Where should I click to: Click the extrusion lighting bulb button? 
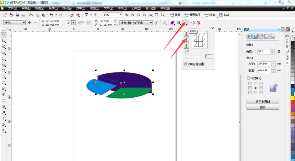185,23
